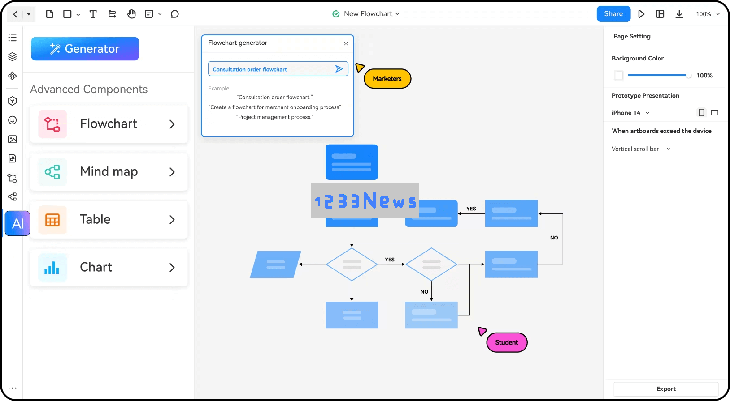This screenshot has height=401, width=730.
Task: Open the flowchart icon in left sidebar
Action: click(13, 178)
